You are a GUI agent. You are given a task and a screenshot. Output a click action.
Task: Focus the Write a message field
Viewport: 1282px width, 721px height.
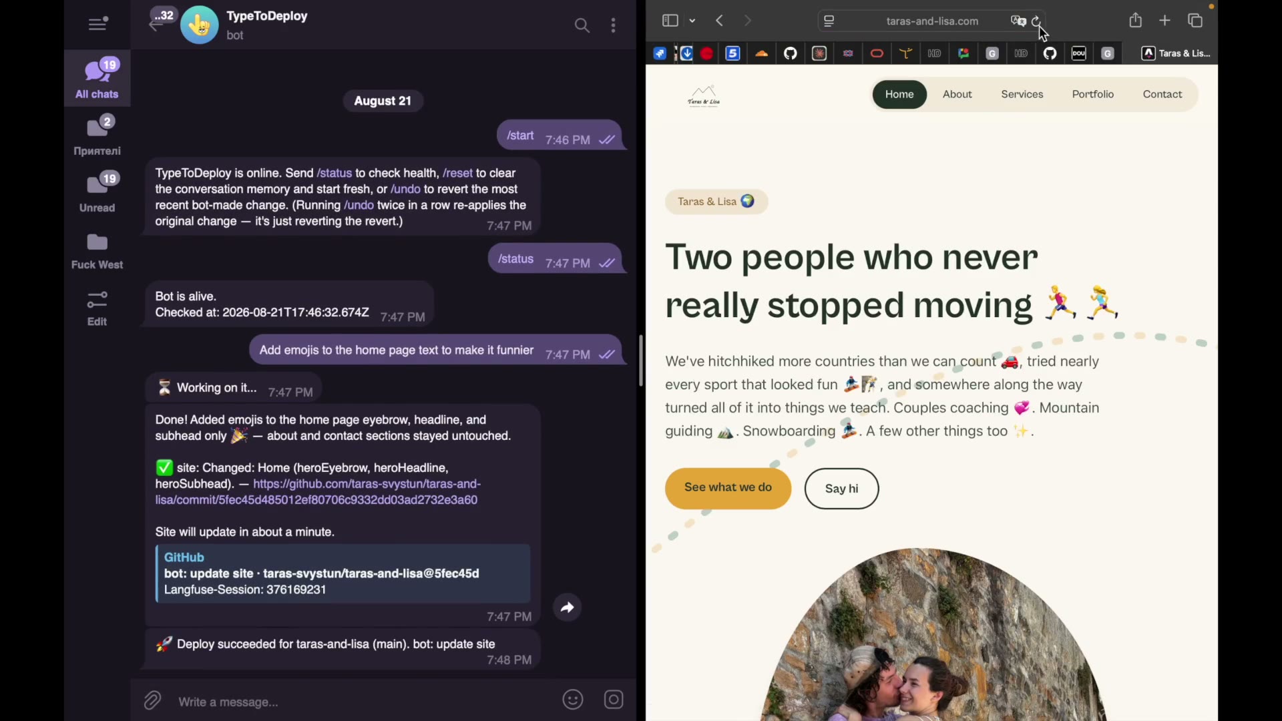(x=361, y=702)
